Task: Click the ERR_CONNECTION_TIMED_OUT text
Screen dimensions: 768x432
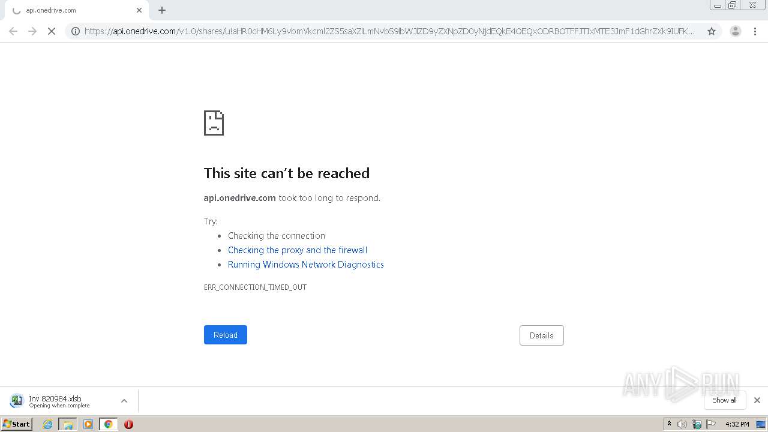Action: 255,287
